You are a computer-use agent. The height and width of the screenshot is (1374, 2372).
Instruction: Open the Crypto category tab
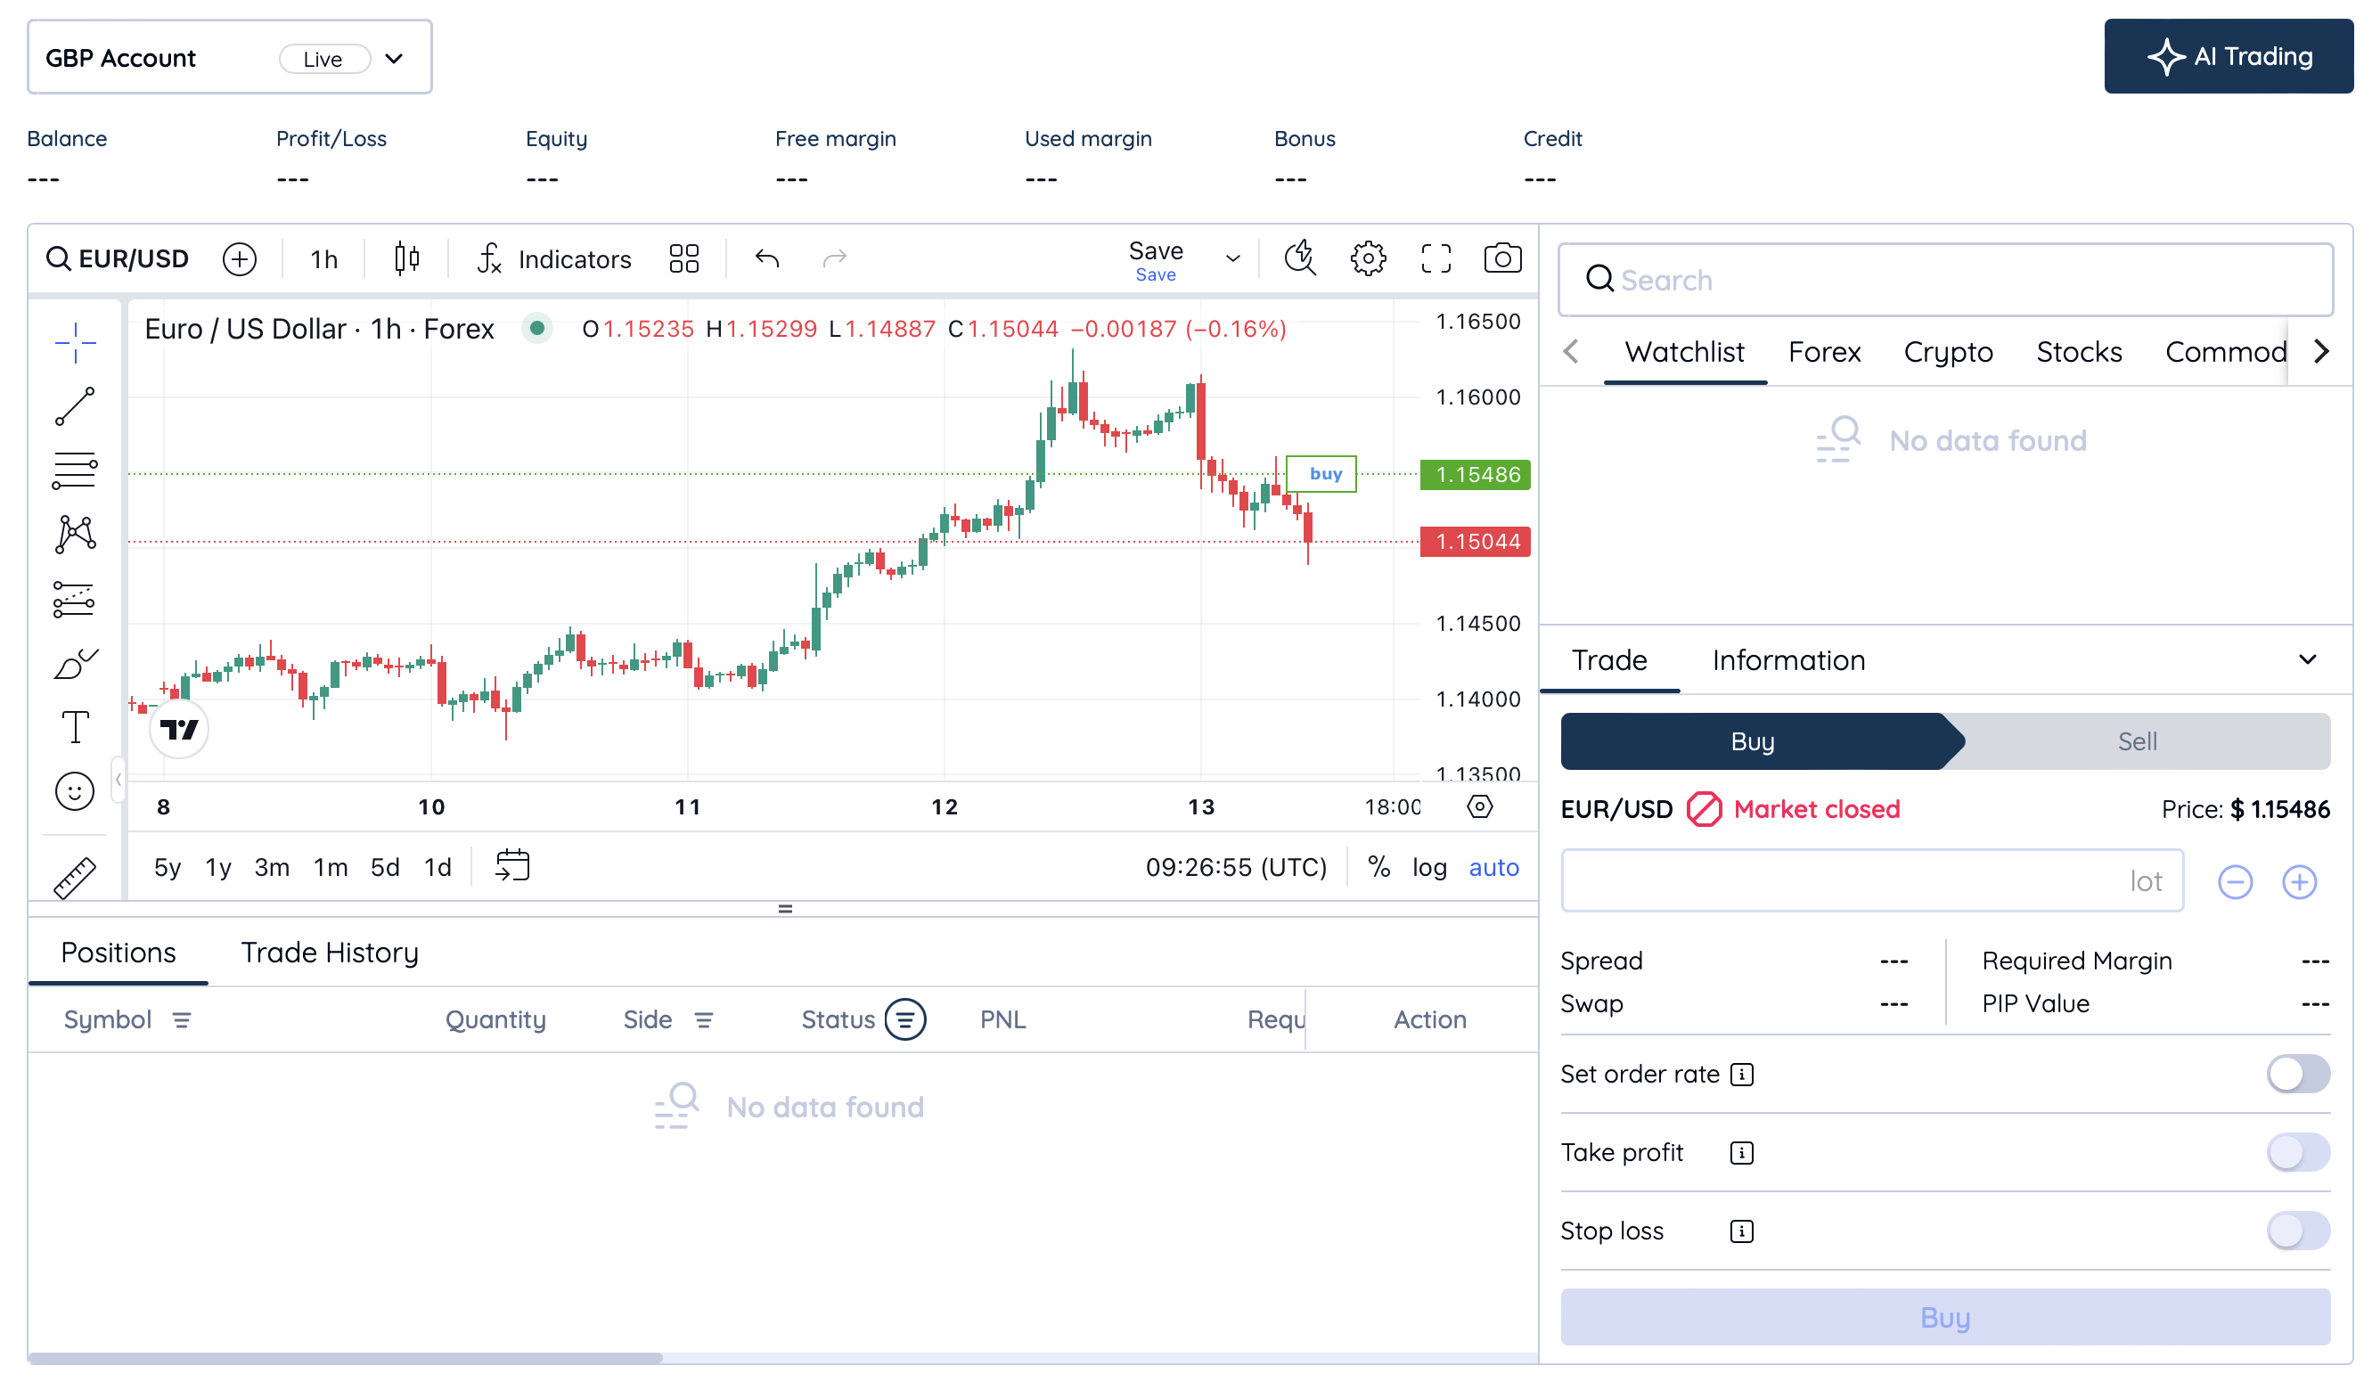tap(1948, 352)
